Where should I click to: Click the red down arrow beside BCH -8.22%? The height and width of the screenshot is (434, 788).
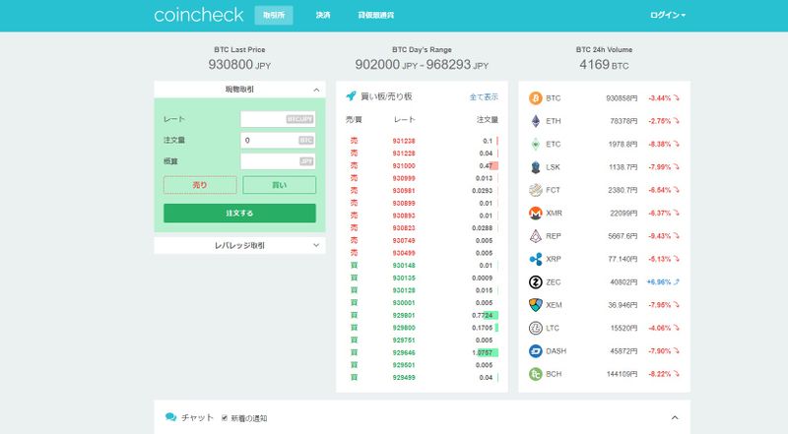[x=677, y=374]
